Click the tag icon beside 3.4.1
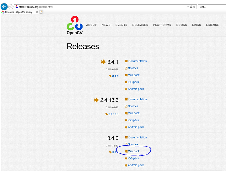 pos(110,76)
